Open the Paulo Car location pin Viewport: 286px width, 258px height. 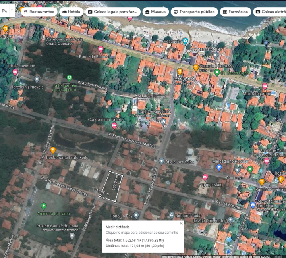pos(237,171)
